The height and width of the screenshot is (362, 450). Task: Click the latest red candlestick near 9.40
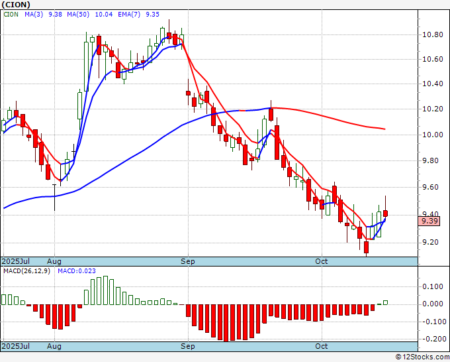pyautogui.click(x=385, y=213)
